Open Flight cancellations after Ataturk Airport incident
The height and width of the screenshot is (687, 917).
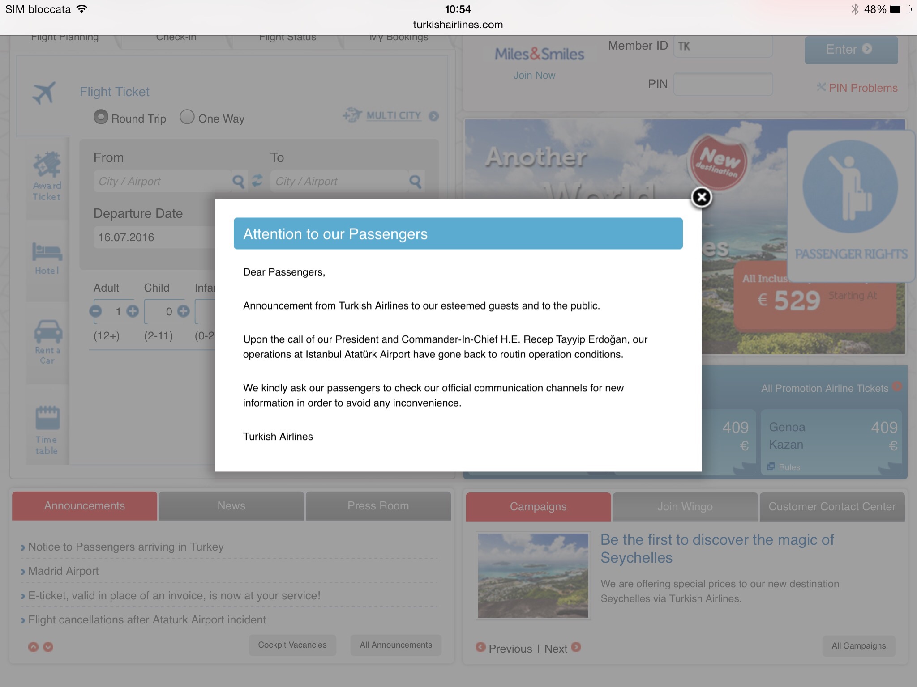pyautogui.click(x=147, y=619)
